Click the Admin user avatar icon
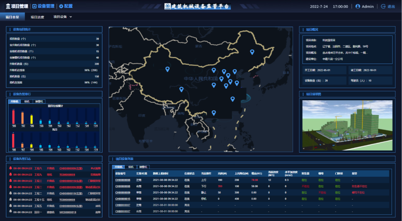The height and width of the screenshot is (221, 402). click(358, 6)
